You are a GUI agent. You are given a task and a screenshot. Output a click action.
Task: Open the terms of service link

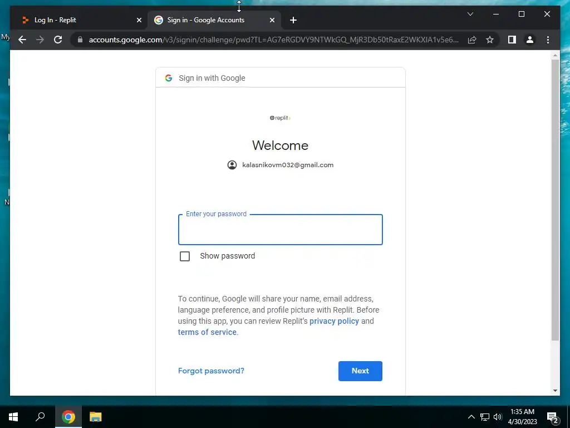207,332
